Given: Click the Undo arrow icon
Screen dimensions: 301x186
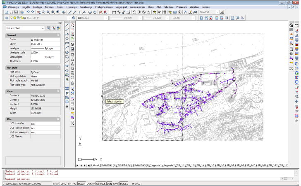Looking at the screenshot, I should click(27, 12).
